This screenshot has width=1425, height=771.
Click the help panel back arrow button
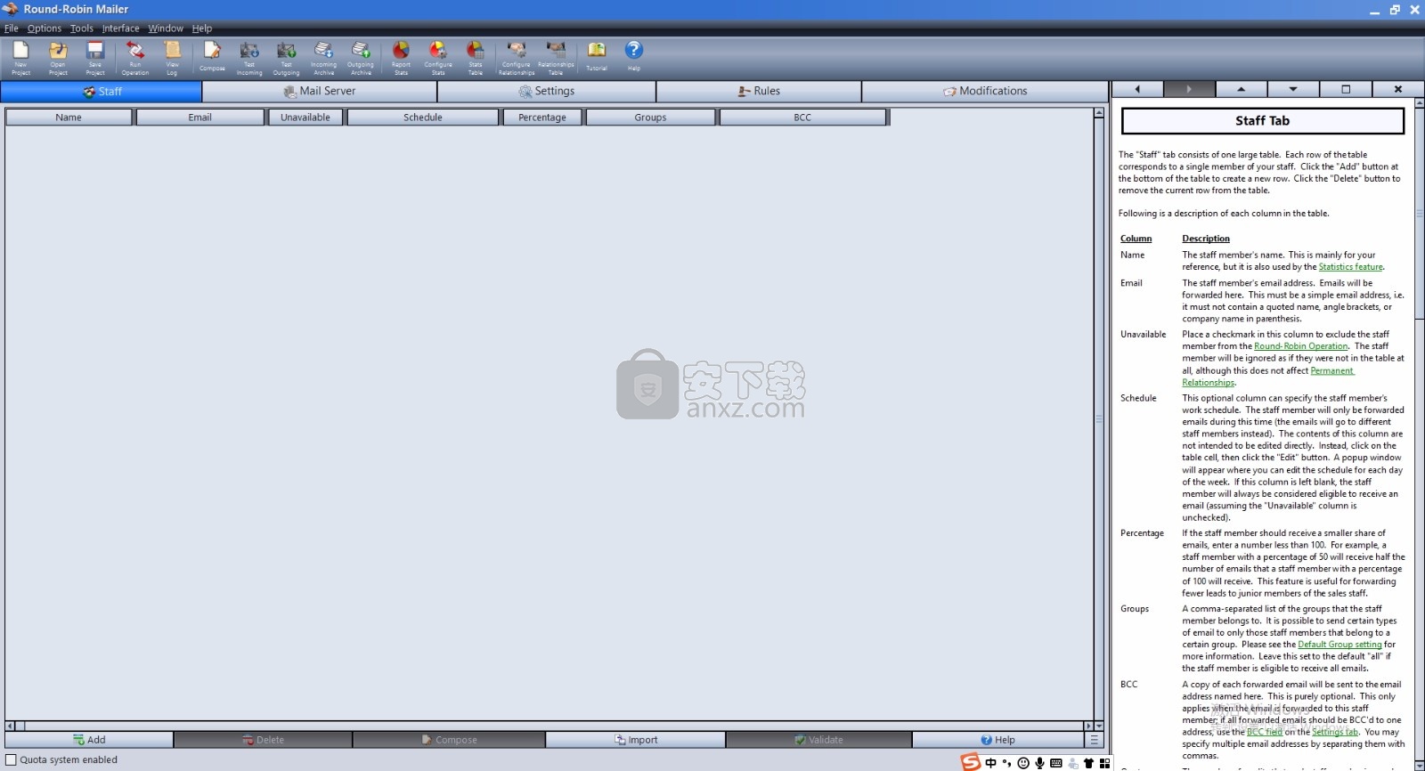click(x=1137, y=89)
